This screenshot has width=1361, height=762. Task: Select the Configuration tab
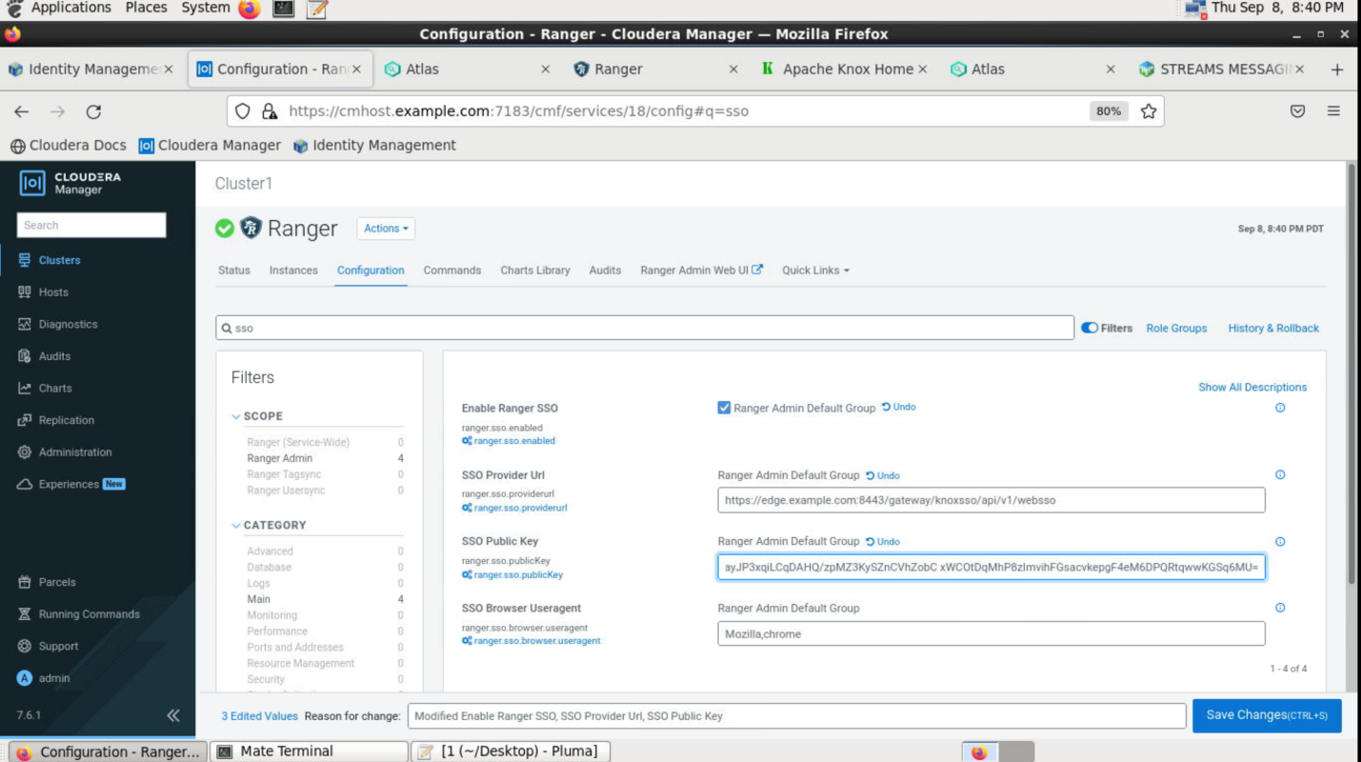[370, 271]
